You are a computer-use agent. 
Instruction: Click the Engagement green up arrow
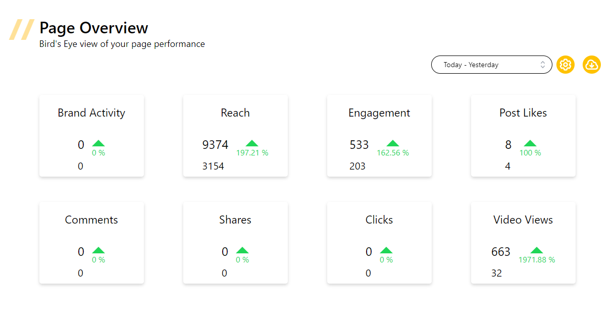click(392, 143)
